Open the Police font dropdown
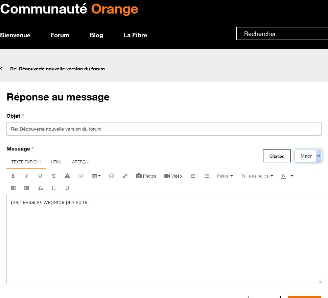Image resolution: width=328 pixels, height=298 pixels. tap(225, 176)
